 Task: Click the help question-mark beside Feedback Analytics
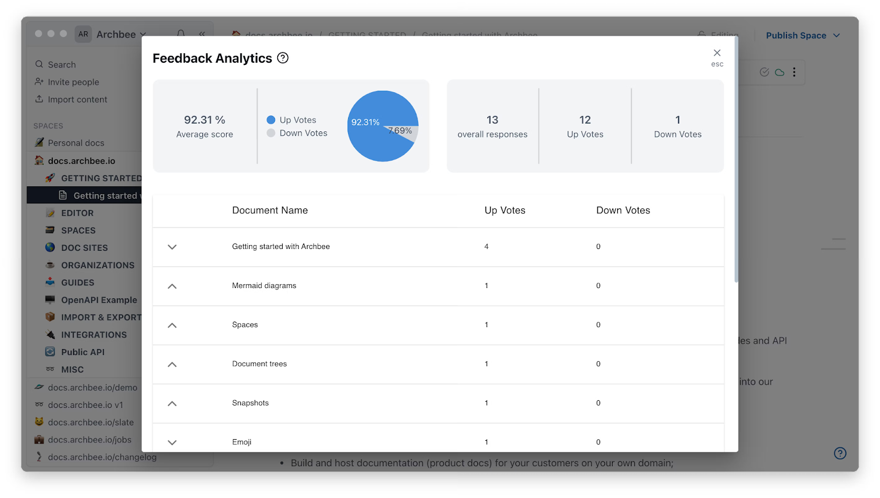click(283, 58)
